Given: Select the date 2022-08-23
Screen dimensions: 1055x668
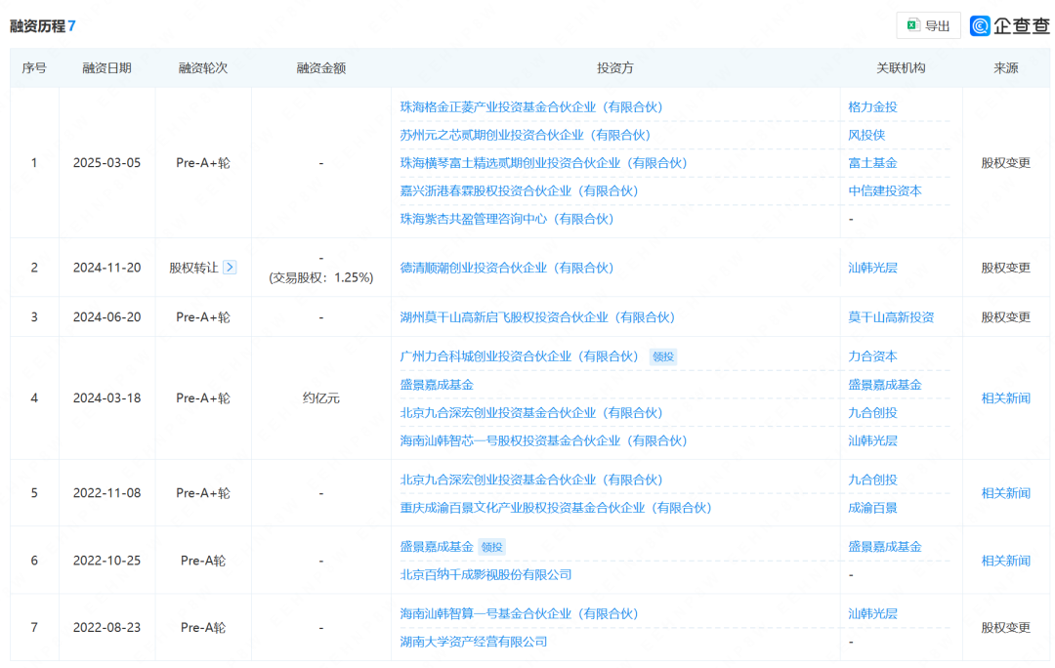Looking at the screenshot, I should pos(107,628).
